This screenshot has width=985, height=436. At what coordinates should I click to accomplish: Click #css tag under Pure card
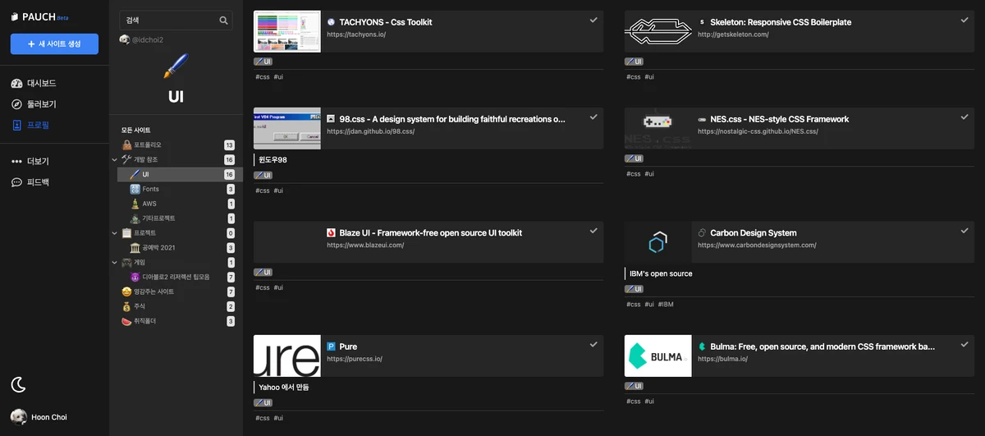(x=262, y=418)
